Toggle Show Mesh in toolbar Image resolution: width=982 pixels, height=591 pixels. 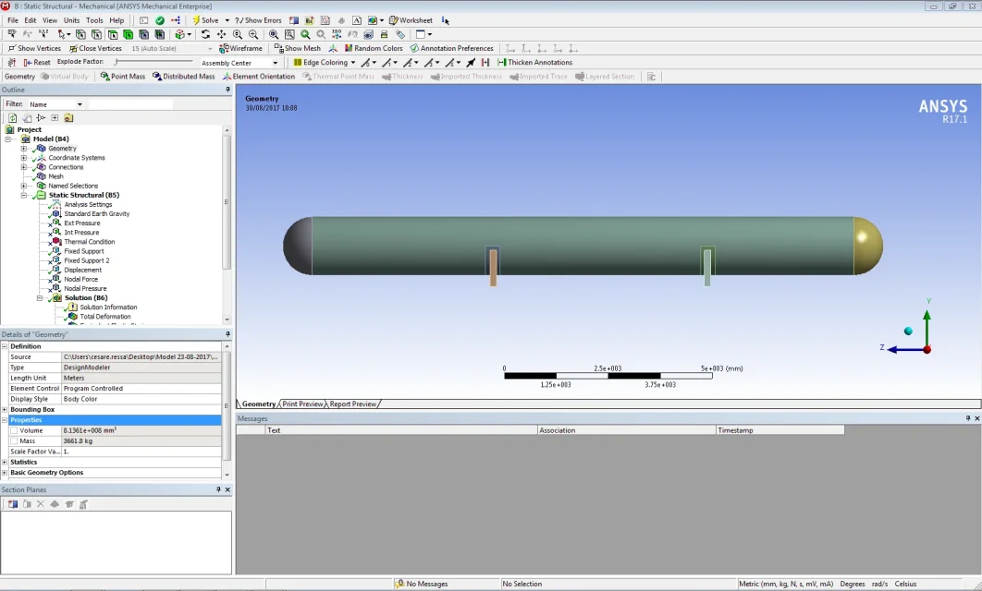298,48
